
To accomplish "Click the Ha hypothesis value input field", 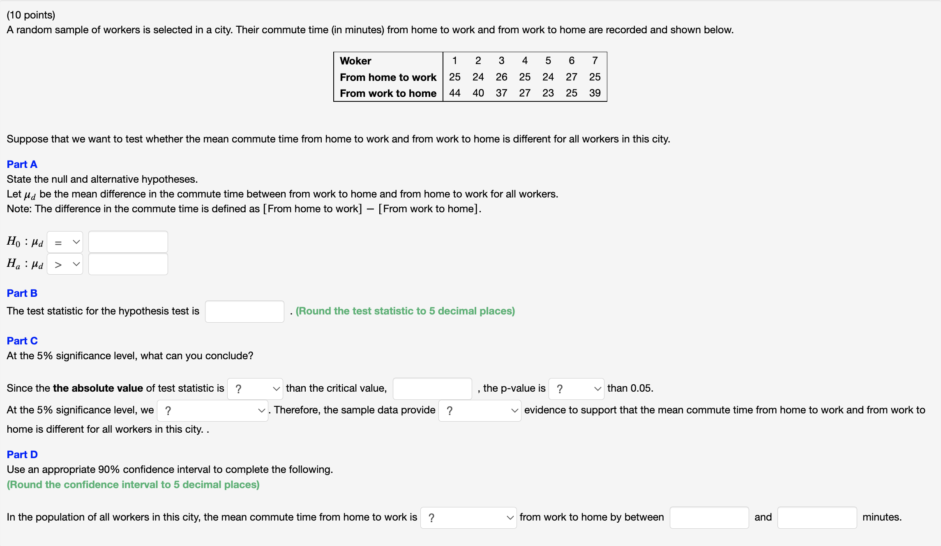I will coord(128,264).
